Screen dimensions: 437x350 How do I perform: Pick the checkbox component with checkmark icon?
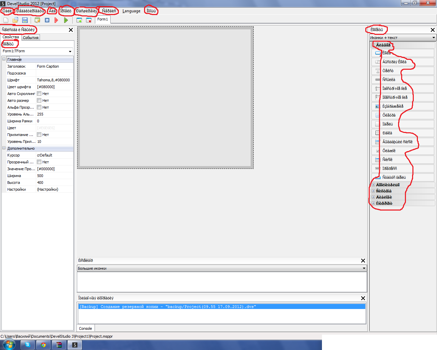[x=403, y=151]
